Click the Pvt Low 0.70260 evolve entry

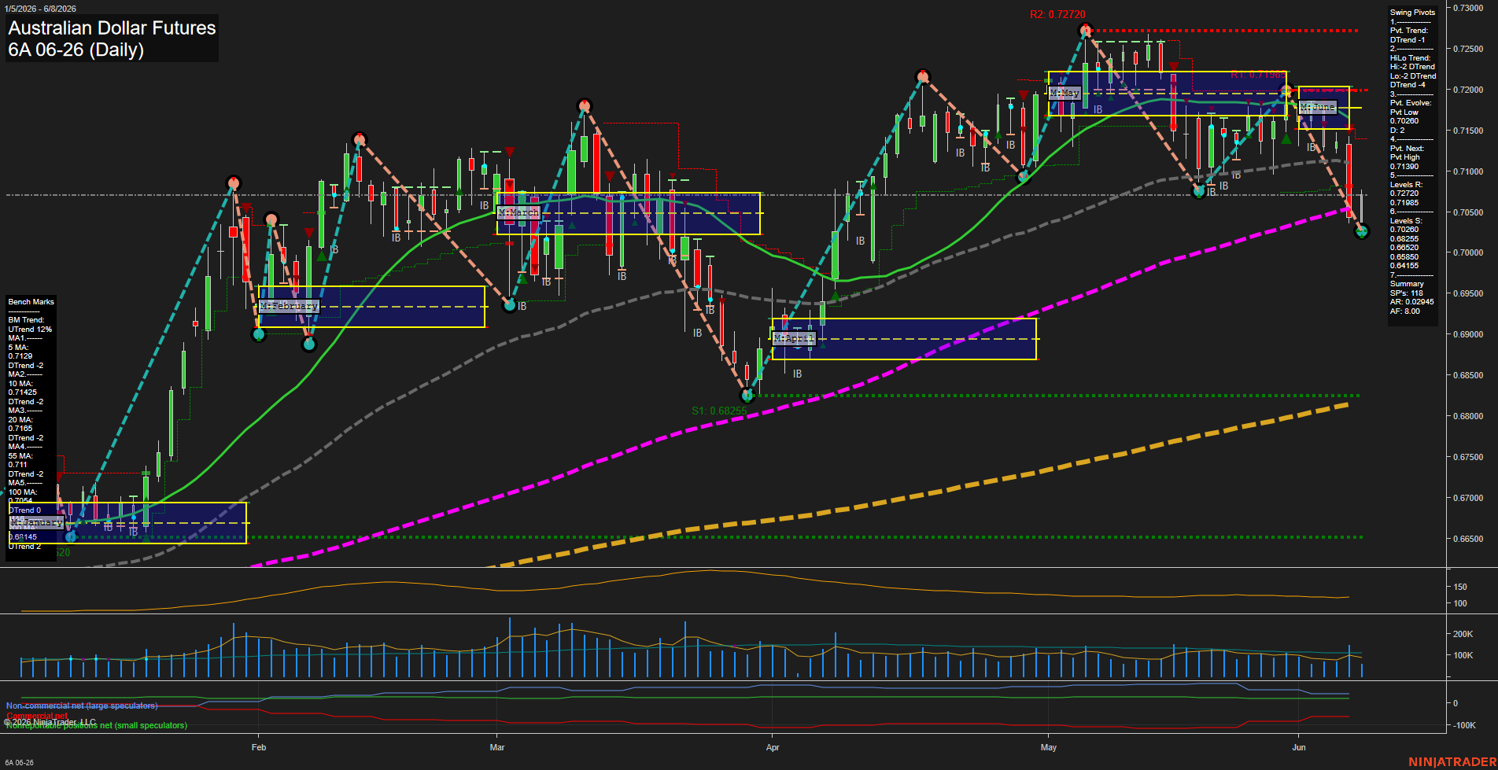[1404, 116]
